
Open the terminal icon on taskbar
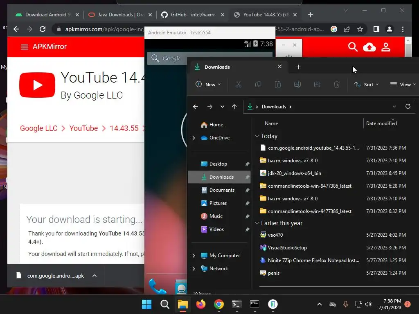click(x=237, y=304)
